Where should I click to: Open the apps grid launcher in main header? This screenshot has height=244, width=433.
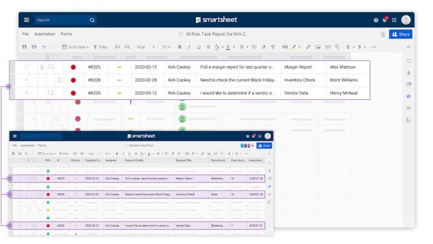(x=394, y=20)
